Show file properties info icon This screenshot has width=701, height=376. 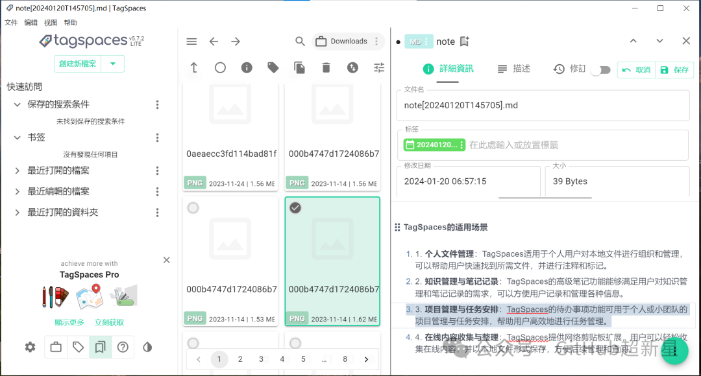247,67
